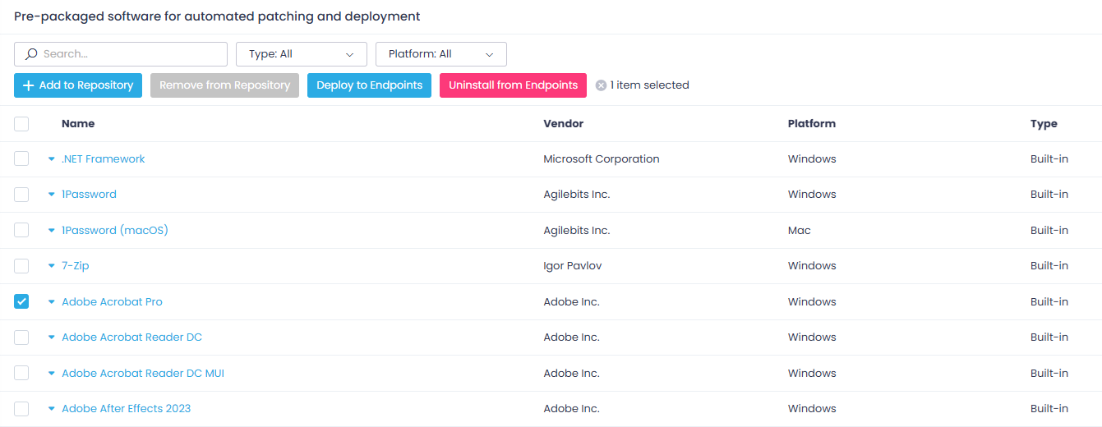Image resolution: width=1102 pixels, height=427 pixels.
Task: Click Adobe Inc. in Acrobat Pro row
Action: pyautogui.click(x=571, y=302)
